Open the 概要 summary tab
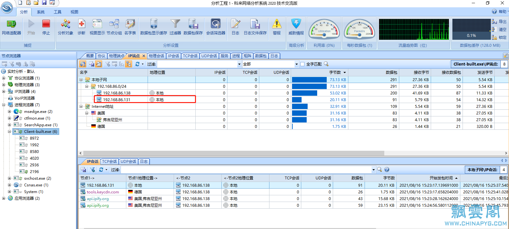Screen dimensions: 509x229 [x=90, y=56]
